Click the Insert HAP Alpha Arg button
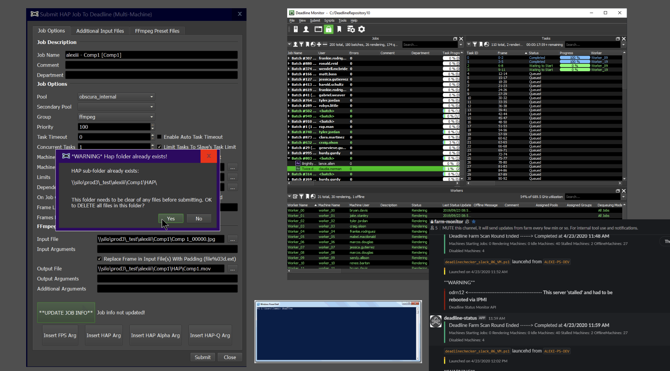 tap(155, 335)
